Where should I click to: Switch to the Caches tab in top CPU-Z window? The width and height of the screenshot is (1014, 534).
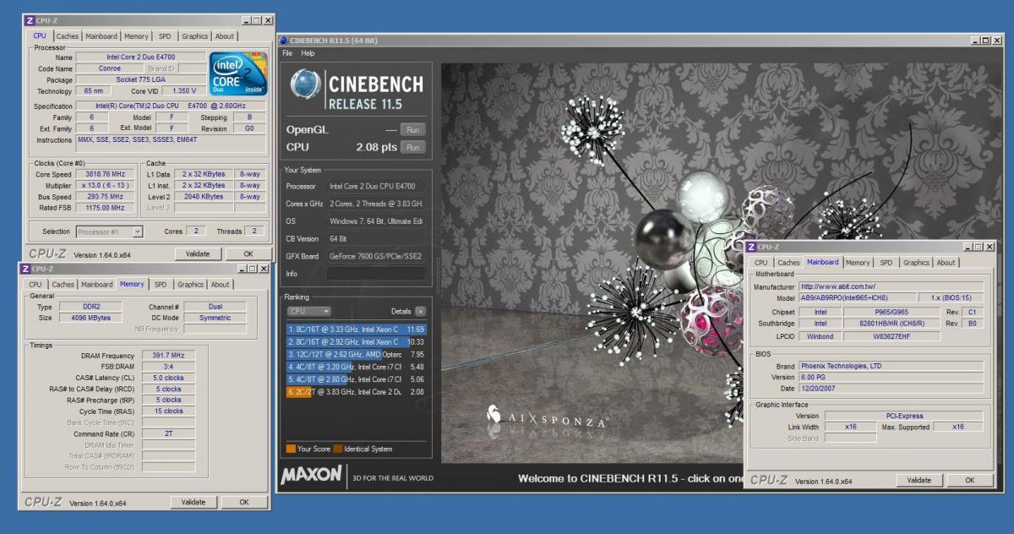[68, 36]
